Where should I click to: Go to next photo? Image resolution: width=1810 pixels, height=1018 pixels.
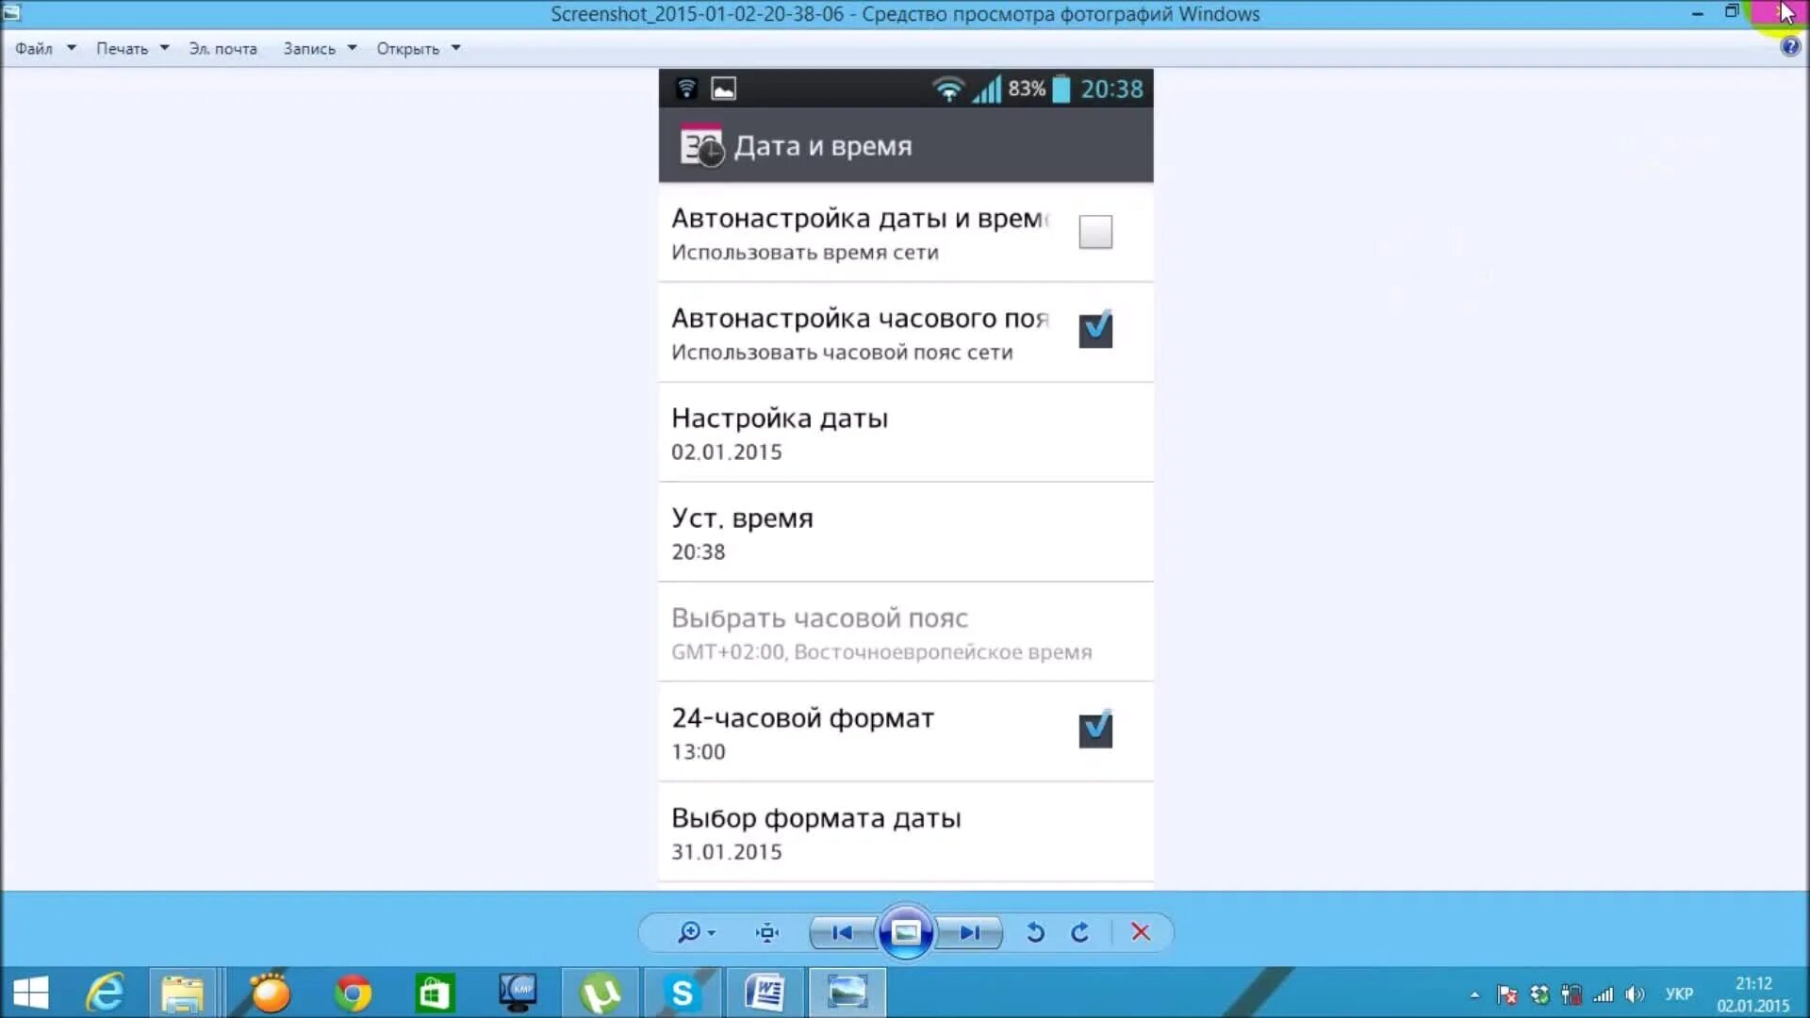pos(969,932)
